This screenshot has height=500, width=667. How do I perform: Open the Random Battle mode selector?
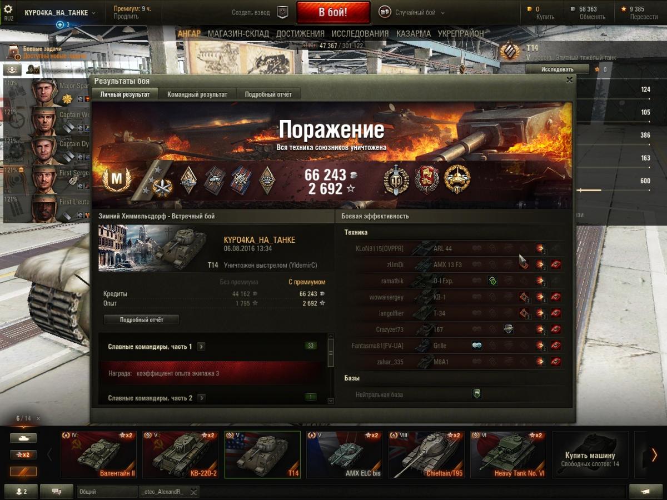pyautogui.click(x=409, y=12)
